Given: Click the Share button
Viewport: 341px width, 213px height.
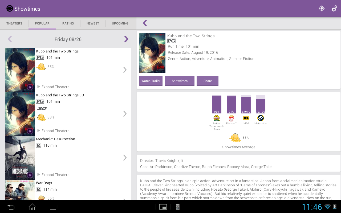Looking at the screenshot, I should click(x=208, y=81).
